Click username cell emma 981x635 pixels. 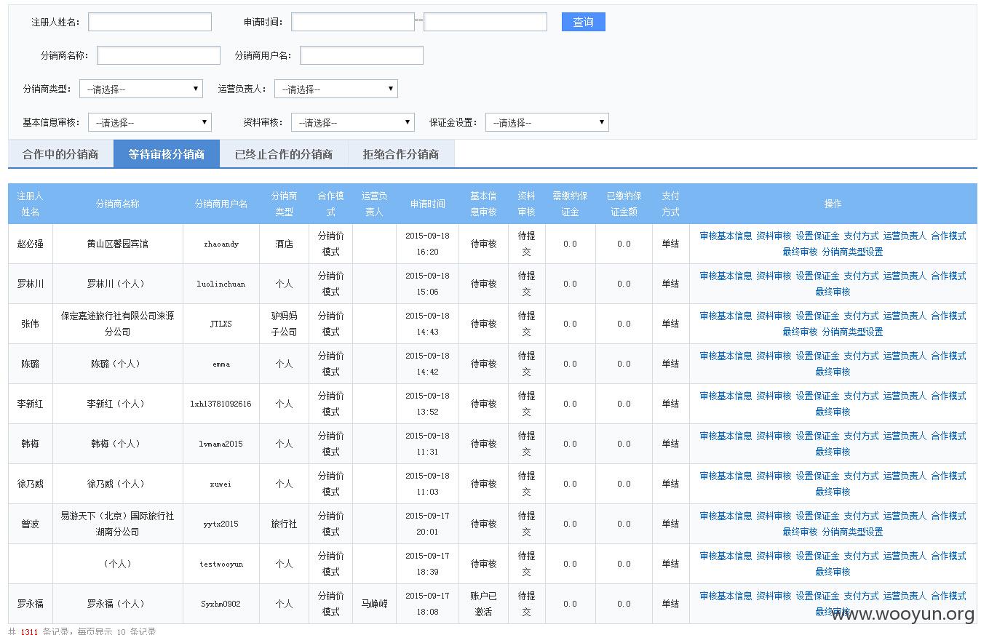(x=221, y=364)
